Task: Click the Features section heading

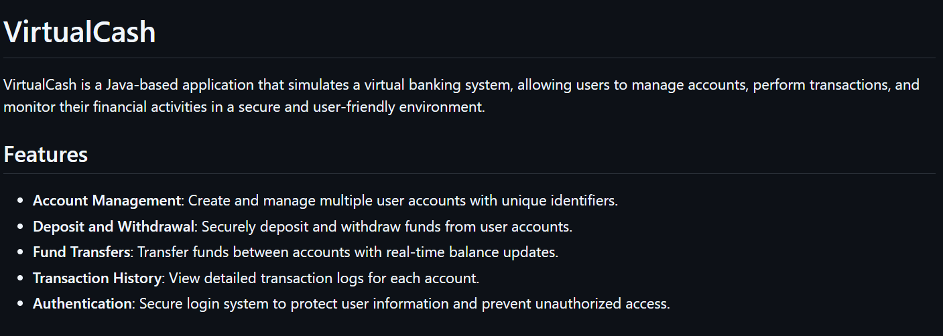Action: tap(46, 155)
